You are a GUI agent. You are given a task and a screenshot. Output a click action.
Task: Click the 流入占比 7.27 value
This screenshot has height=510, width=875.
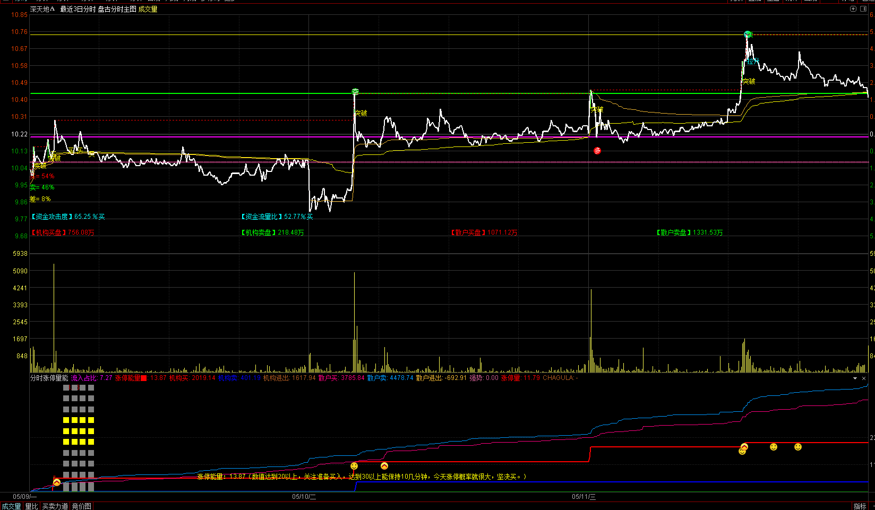coord(91,378)
